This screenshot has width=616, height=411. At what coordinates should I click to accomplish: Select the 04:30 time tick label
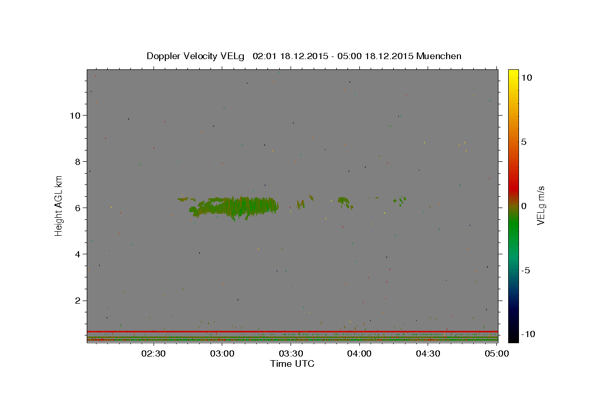click(x=428, y=353)
